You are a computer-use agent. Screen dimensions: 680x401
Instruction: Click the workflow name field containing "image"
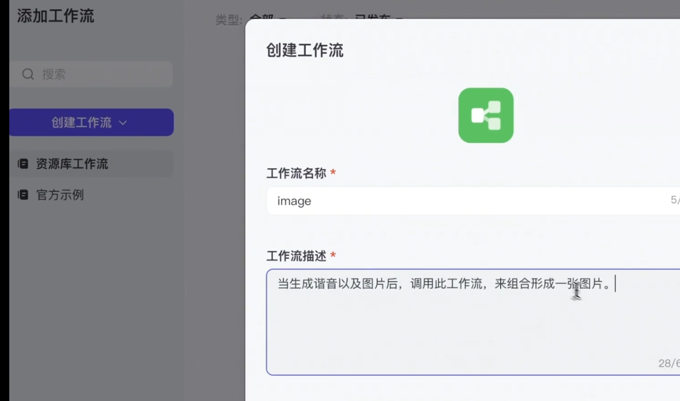pyautogui.click(x=464, y=201)
